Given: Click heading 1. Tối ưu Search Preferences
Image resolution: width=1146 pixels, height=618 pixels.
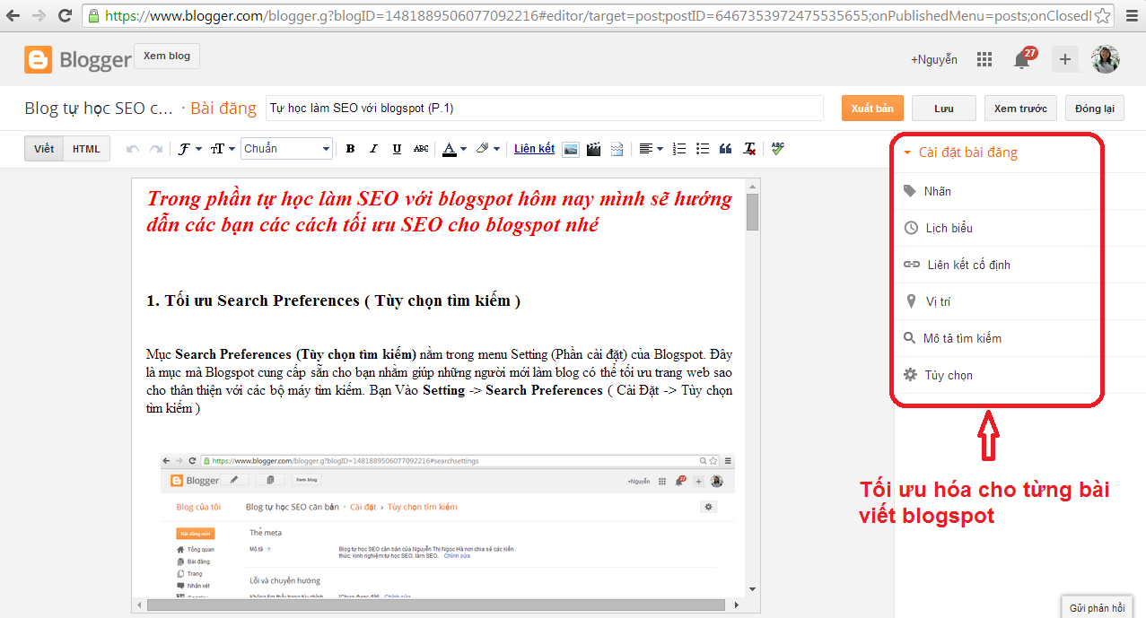Looking at the screenshot, I should 333,300.
